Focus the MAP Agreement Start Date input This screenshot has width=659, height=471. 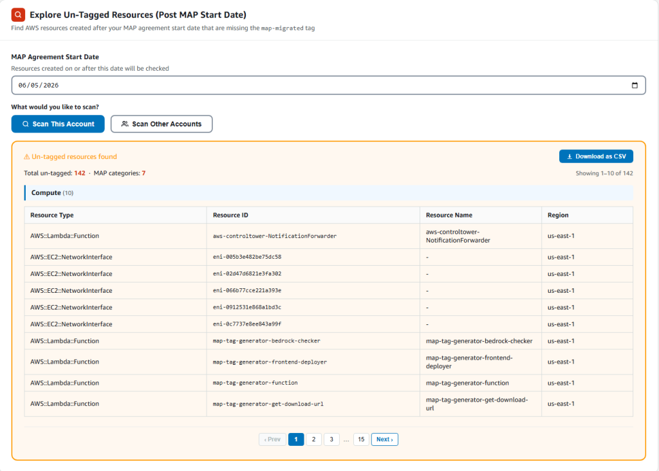(328, 86)
